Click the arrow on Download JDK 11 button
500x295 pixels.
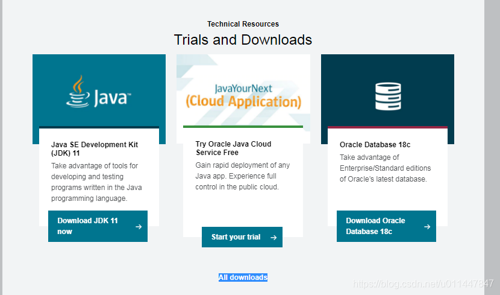[139, 227]
